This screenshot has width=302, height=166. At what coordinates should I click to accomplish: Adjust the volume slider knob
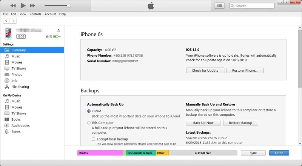(69, 6)
